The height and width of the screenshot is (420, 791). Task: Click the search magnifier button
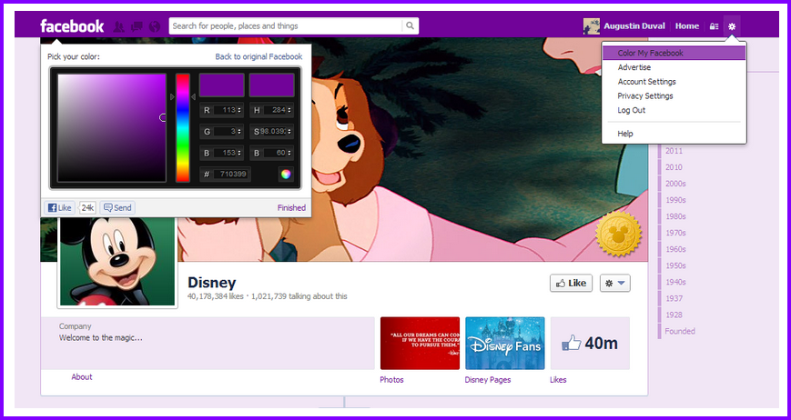tap(411, 26)
